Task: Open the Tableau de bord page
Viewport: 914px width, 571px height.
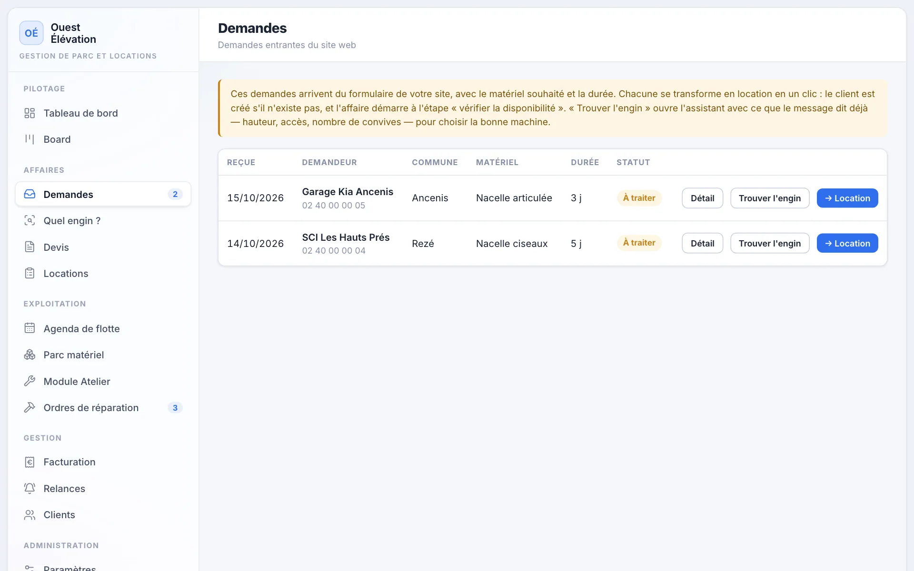Action: pyautogui.click(x=103, y=113)
